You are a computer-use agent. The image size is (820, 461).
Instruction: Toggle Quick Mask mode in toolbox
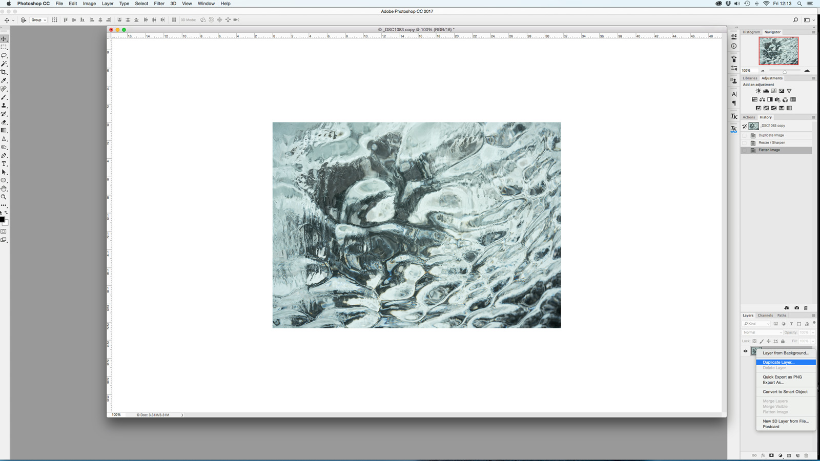(4, 232)
